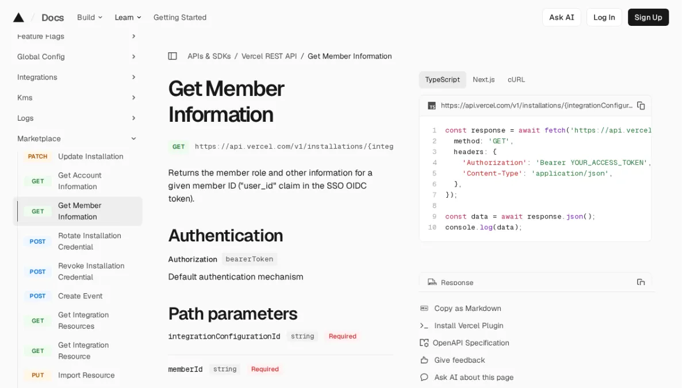Click the Log In button
Image resolution: width=690 pixels, height=388 pixels.
[x=604, y=17]
